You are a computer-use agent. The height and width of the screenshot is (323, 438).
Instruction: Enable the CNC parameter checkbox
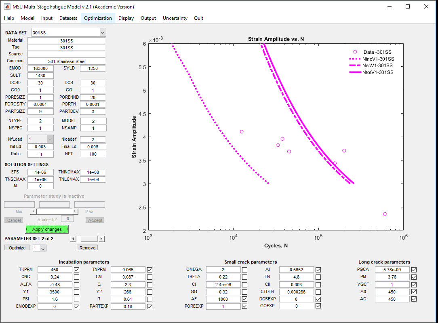[76, 277]
